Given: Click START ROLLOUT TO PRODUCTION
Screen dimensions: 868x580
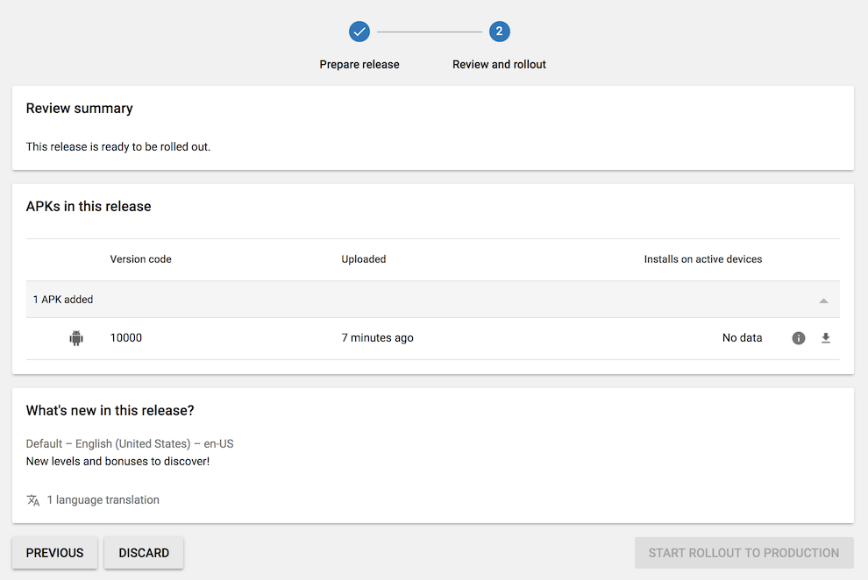Looking at the screenshot, I should [743, 553].
